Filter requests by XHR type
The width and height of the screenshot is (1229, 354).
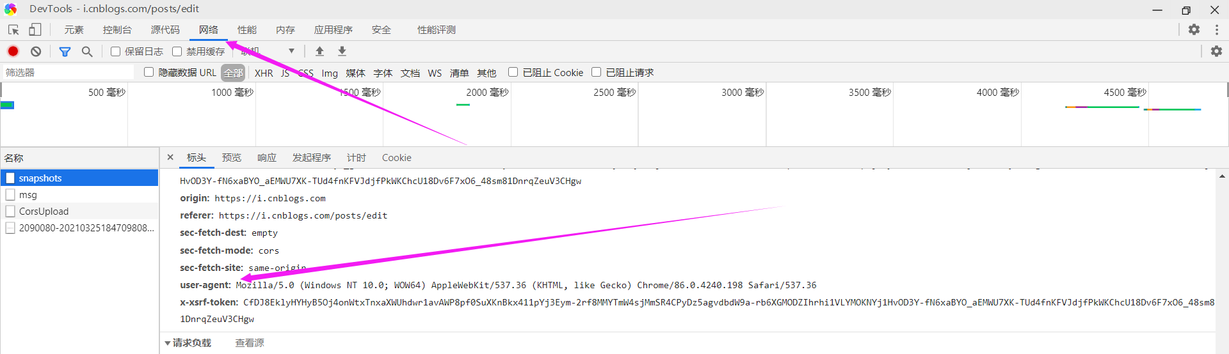[x=264, y=73]
